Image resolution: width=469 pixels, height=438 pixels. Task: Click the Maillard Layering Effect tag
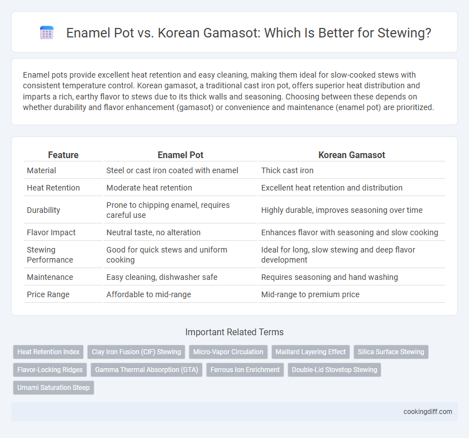coord(310,352)
